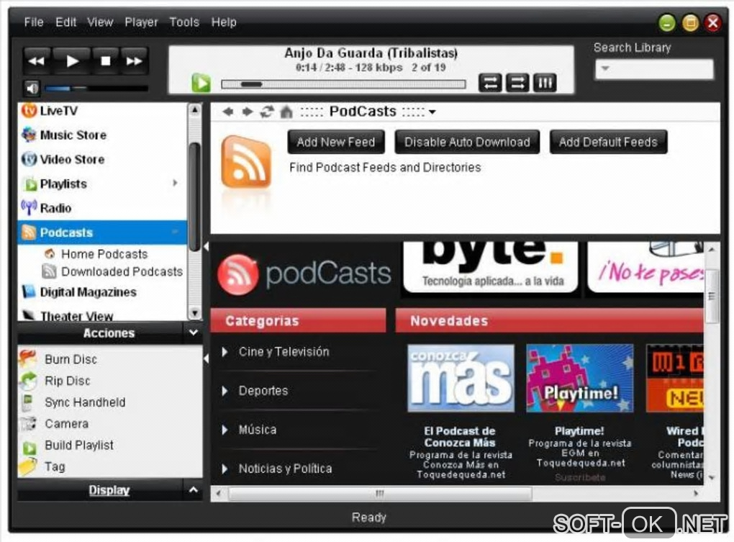Click the rewind playback button
Viewport: 734px width, 542px height.
(37, 61)
